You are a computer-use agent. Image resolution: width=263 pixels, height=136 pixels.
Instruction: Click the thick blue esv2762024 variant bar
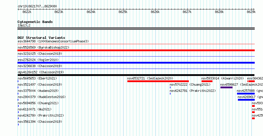pyautogui.click(x=136, y=63)
